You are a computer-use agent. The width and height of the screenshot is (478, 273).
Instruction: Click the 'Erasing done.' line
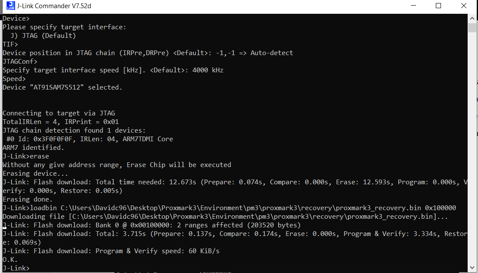[x=28, y=199]
